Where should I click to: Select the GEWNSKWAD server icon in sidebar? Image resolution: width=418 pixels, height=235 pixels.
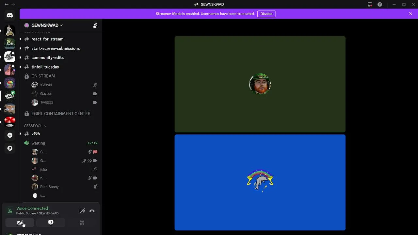tap(10, 96)
